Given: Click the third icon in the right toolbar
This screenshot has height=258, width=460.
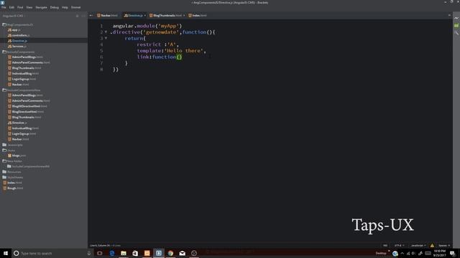Looking at the screenshot, I should (456, 33).
